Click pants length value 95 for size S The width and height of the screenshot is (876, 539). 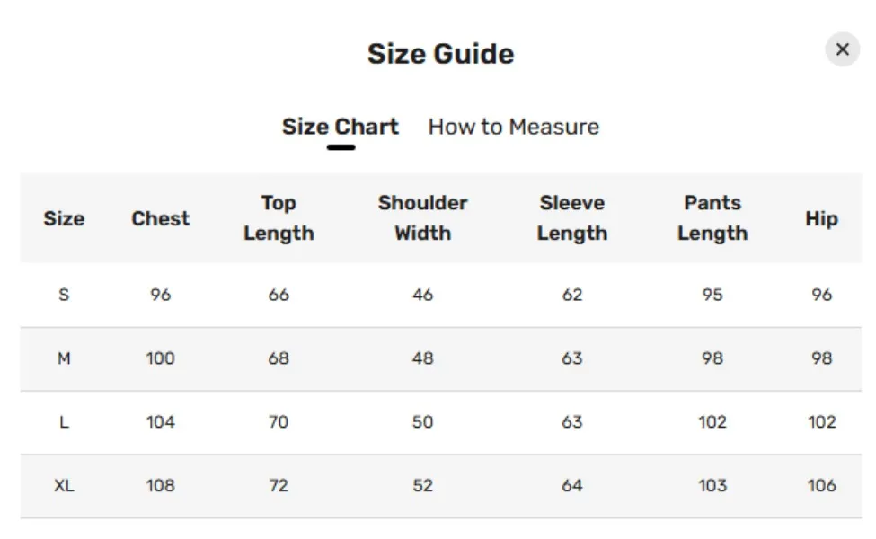coord(712,295)
